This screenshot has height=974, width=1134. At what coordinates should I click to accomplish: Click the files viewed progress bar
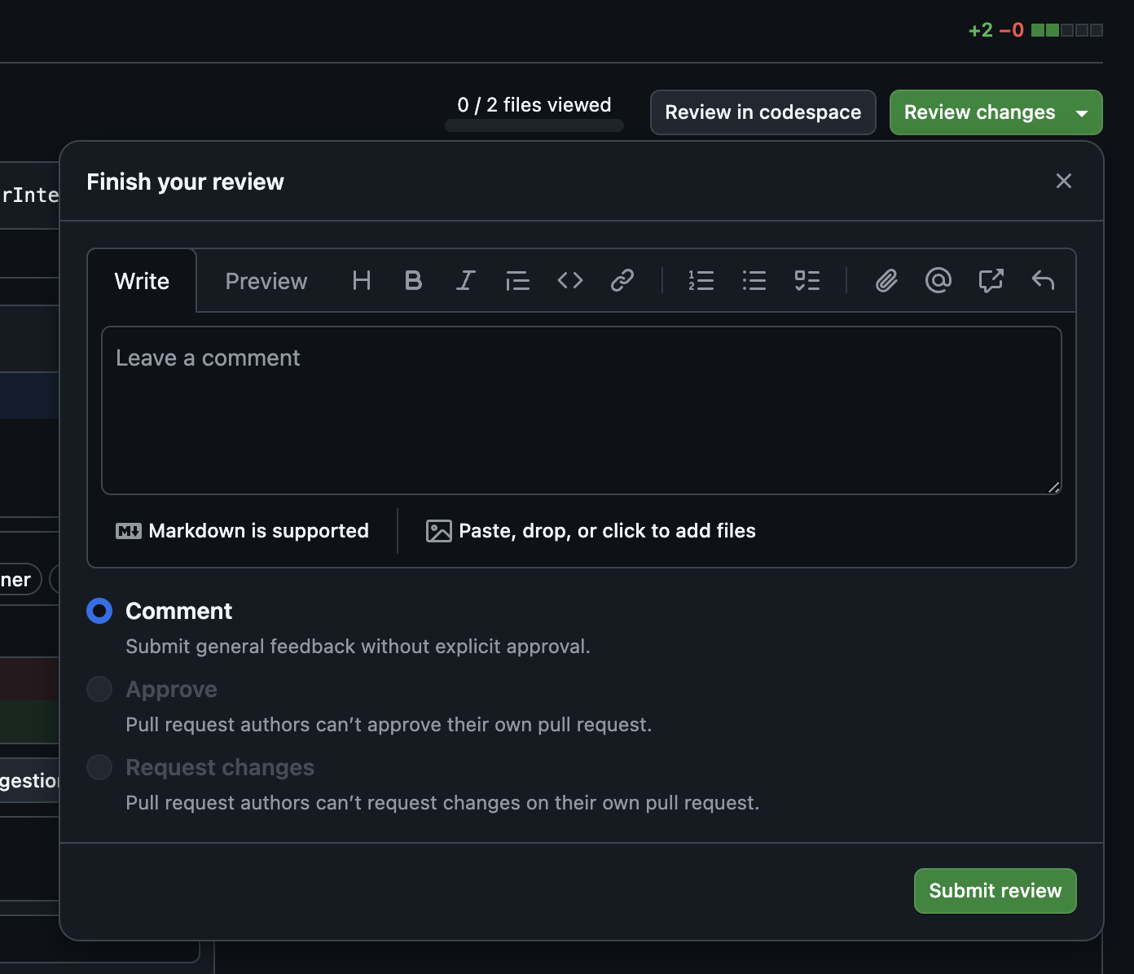[534, 125]
